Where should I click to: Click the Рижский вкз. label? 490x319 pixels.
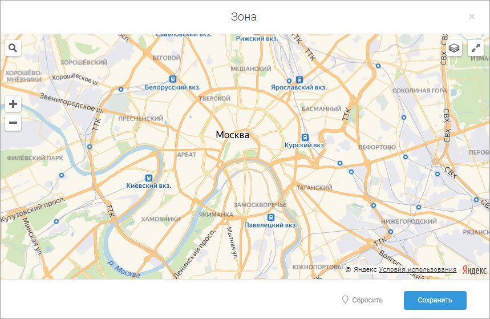coord(257,38)
